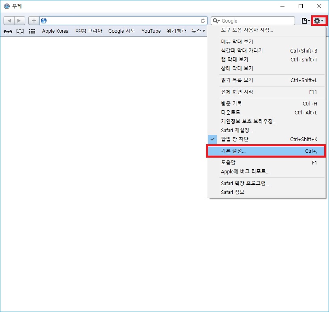Reload the page with the refresh icon

pos(202,21)
